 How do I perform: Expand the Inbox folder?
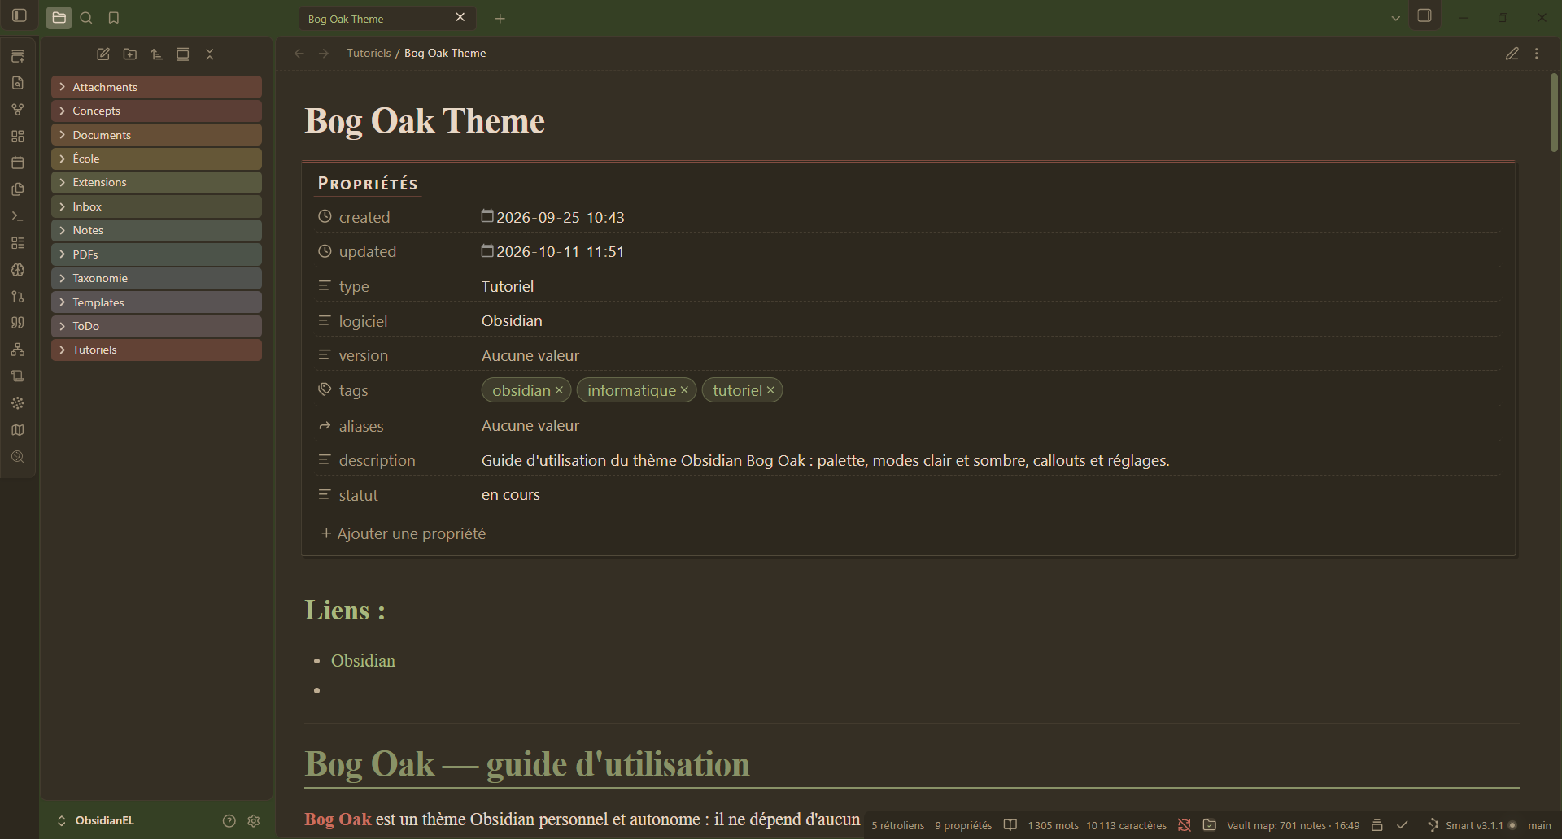coord(156,206)
